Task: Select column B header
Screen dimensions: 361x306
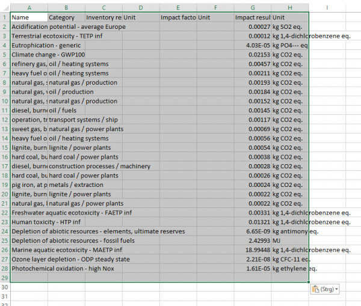Action: pos(66,8)
